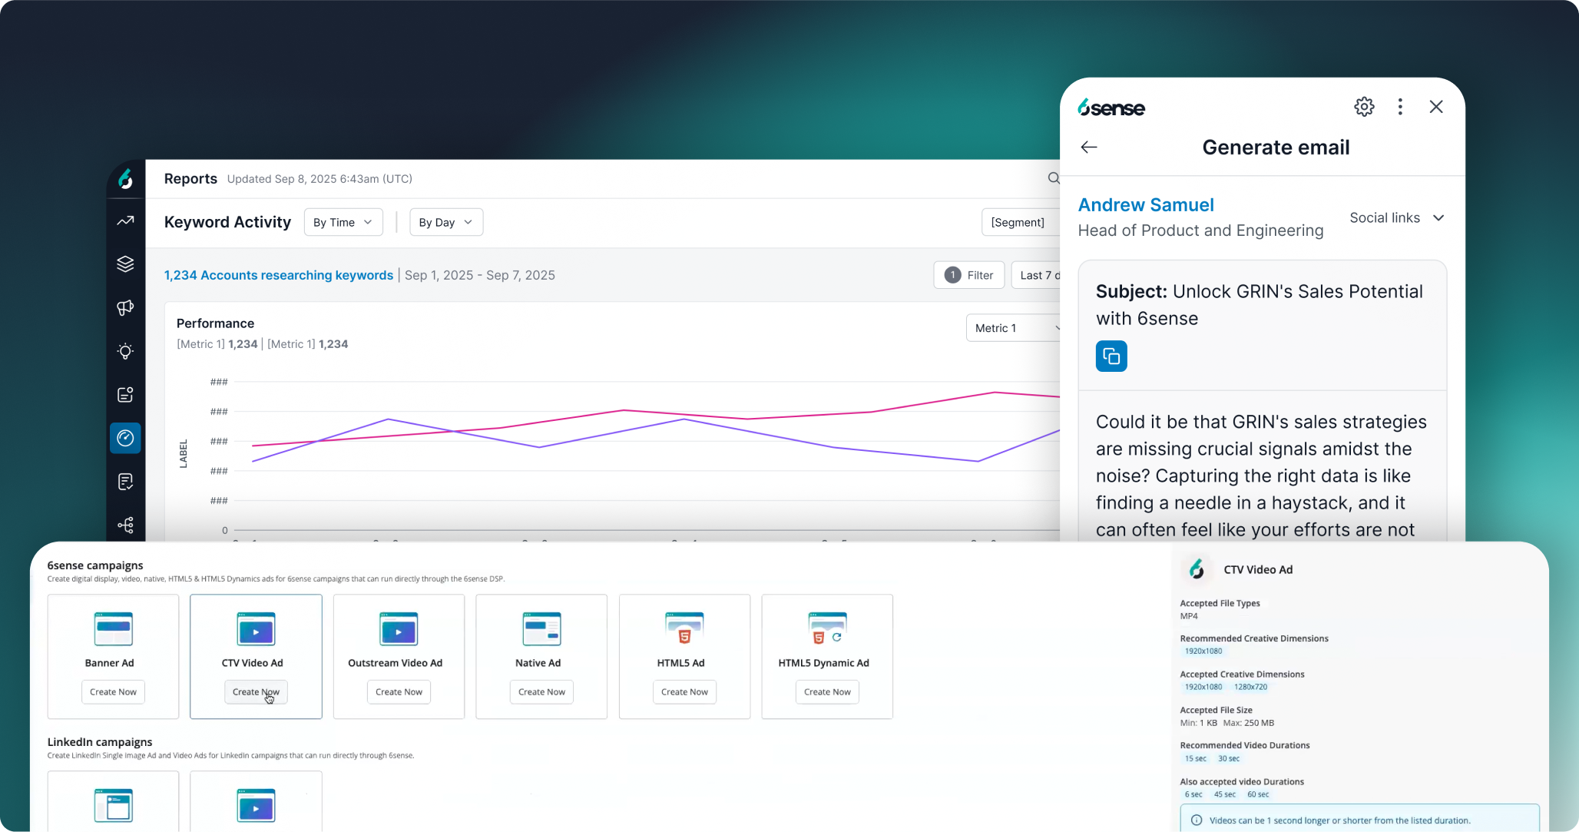Viewport: 1579px width, 832px height.
Task: Create a Native Ad now
Action: (541, 692)
